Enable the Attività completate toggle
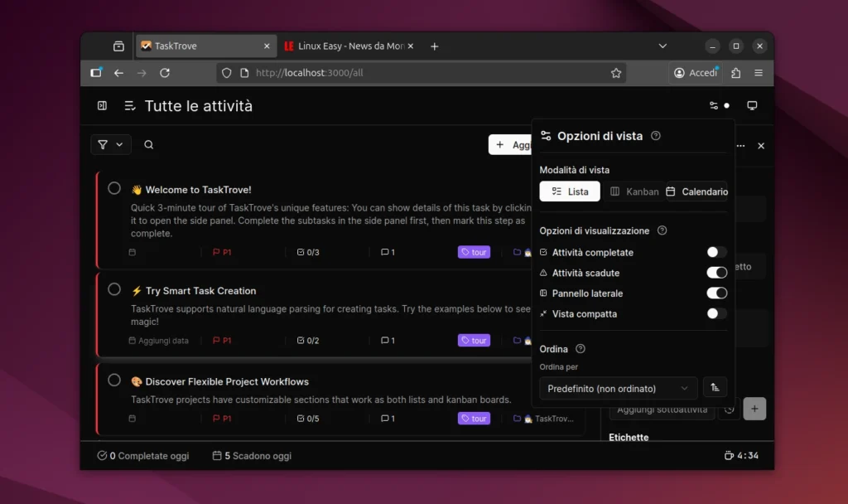Screen dimensions: 848x504 coord(716,251)
